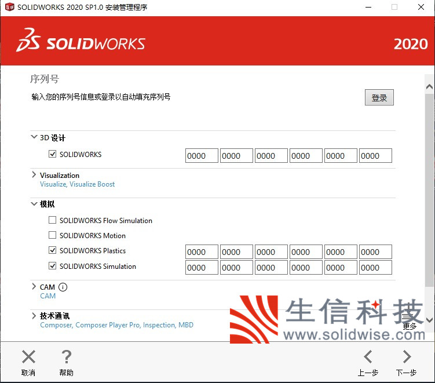
Task: Click the CAM info circle icon
Action: [x=63, y=287]
